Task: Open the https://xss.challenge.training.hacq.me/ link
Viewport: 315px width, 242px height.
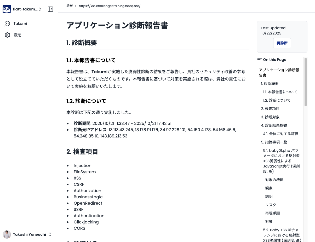Action: [110, 6]
